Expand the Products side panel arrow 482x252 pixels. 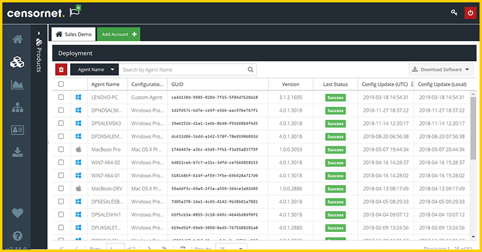pos(39,33)
